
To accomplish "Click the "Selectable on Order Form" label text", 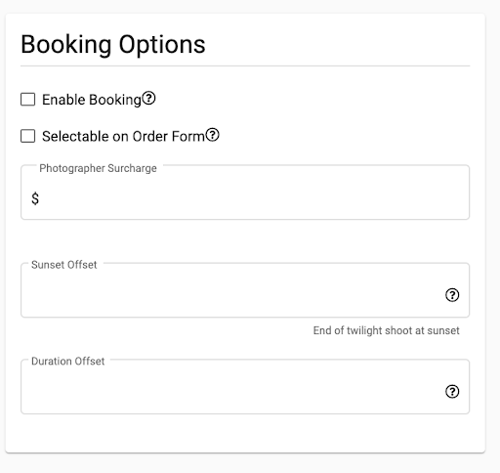I will click(123, 136).
